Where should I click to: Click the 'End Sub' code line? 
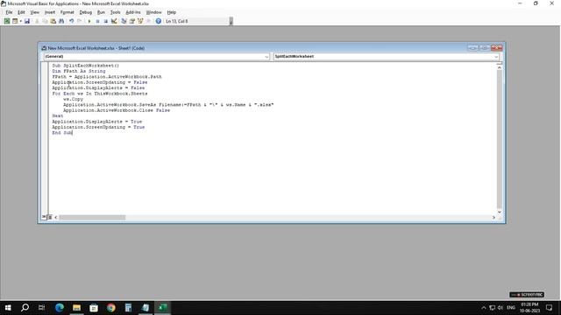pos(62,132)
